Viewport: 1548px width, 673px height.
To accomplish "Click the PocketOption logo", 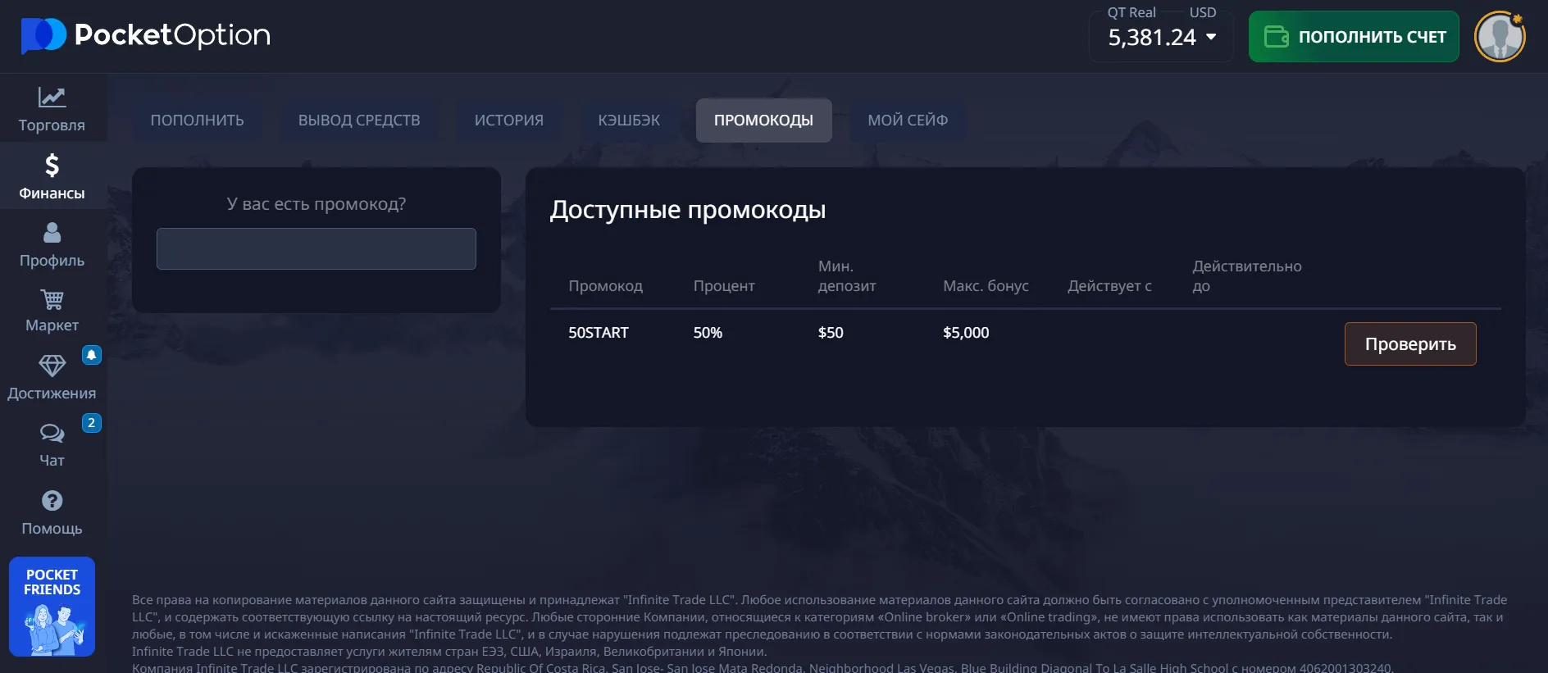I will click(x=146, y=35).
